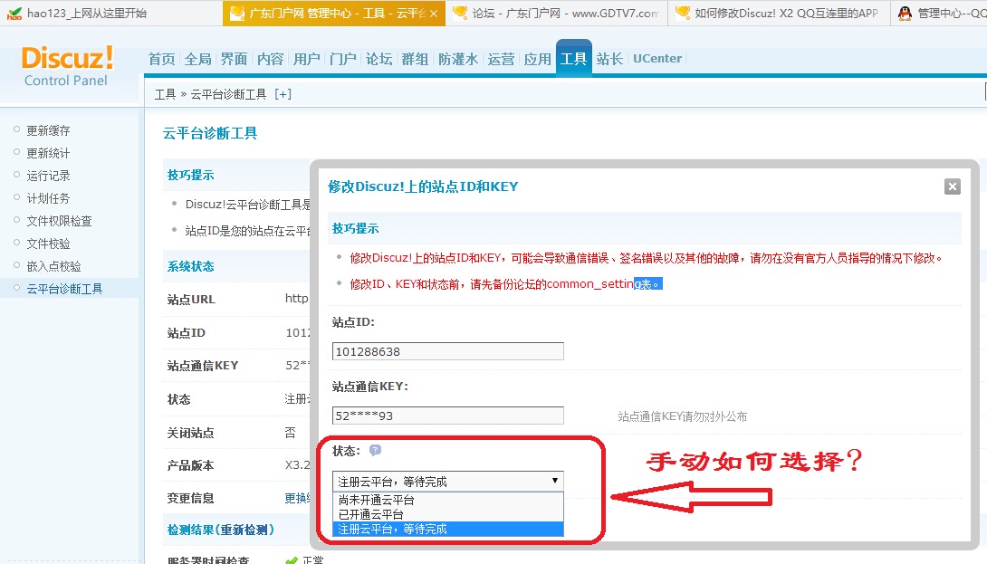
Task: Open the 论坛 menu
Action: pos(379,59)
